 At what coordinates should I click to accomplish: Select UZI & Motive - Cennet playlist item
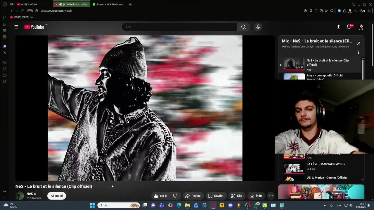(320, 178)
